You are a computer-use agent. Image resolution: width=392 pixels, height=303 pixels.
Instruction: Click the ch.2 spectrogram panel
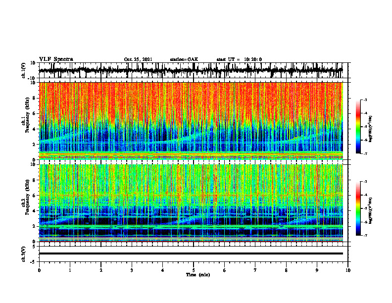point(191,203)
